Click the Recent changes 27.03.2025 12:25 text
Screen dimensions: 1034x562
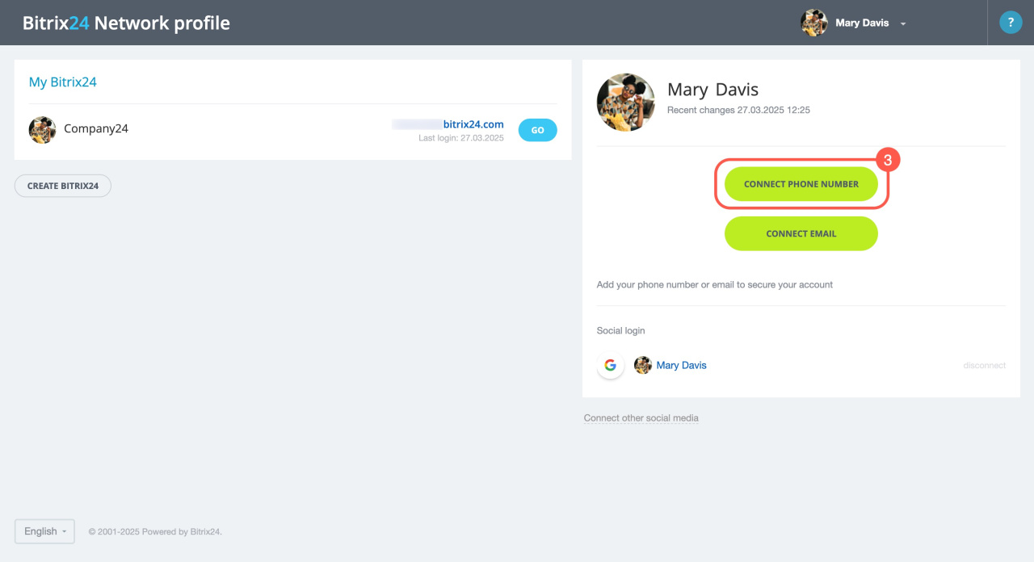(738, 110)
